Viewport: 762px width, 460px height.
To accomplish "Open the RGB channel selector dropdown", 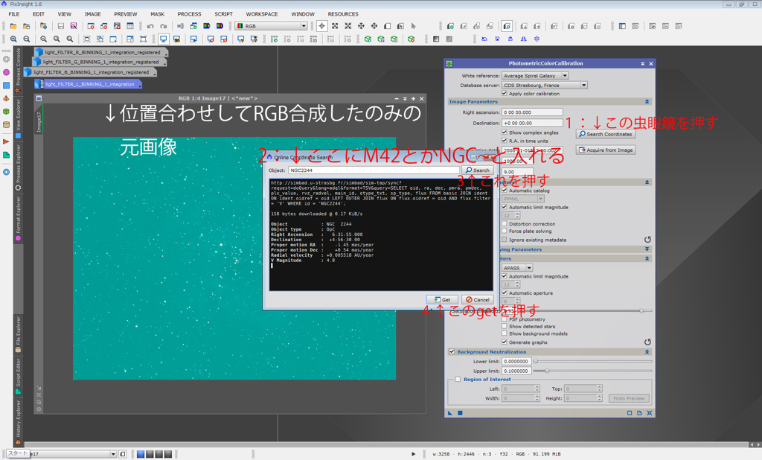I will pyautogui.click(x=271, y=26).
